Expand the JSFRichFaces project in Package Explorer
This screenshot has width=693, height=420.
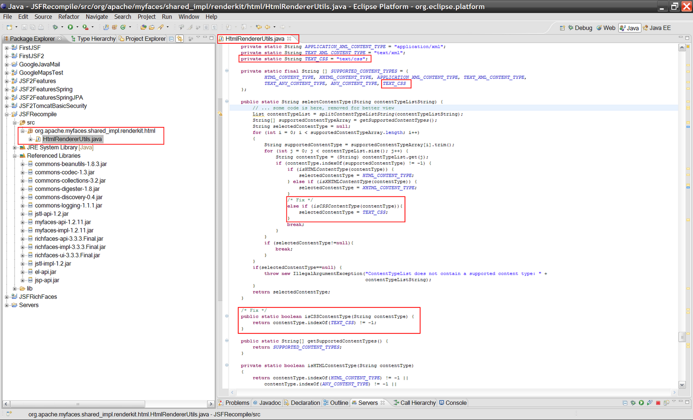(6, 297)
